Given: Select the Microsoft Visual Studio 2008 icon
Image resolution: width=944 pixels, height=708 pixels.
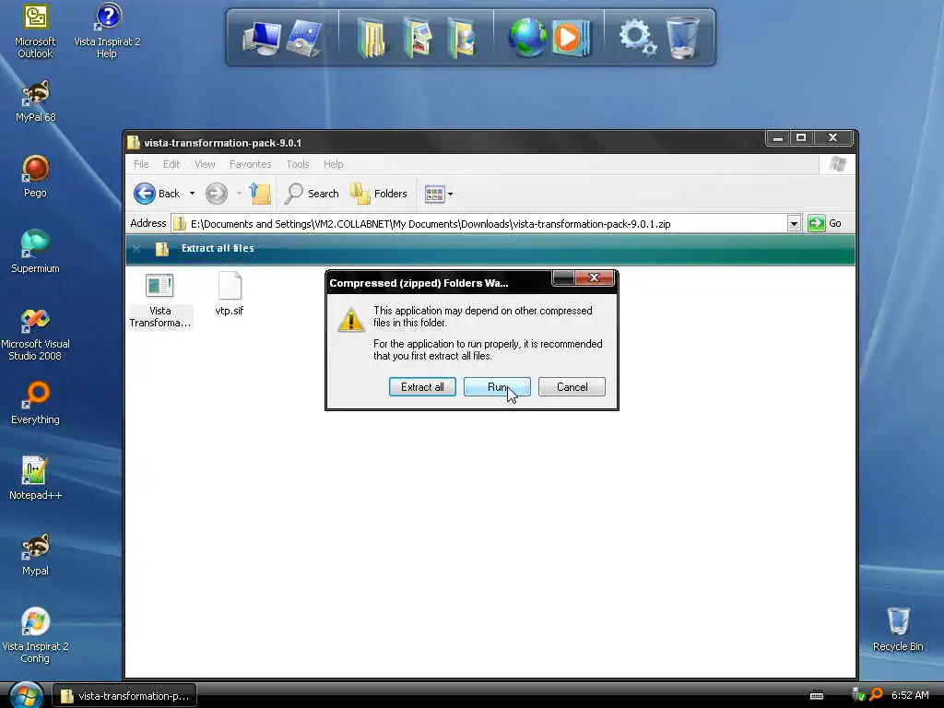Looking at the screenshot, I should [x=35, y=334].
